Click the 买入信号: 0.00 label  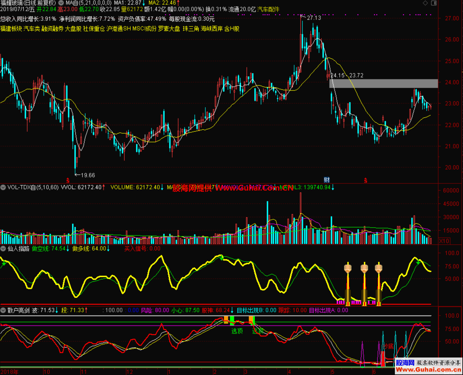point(142,249)
